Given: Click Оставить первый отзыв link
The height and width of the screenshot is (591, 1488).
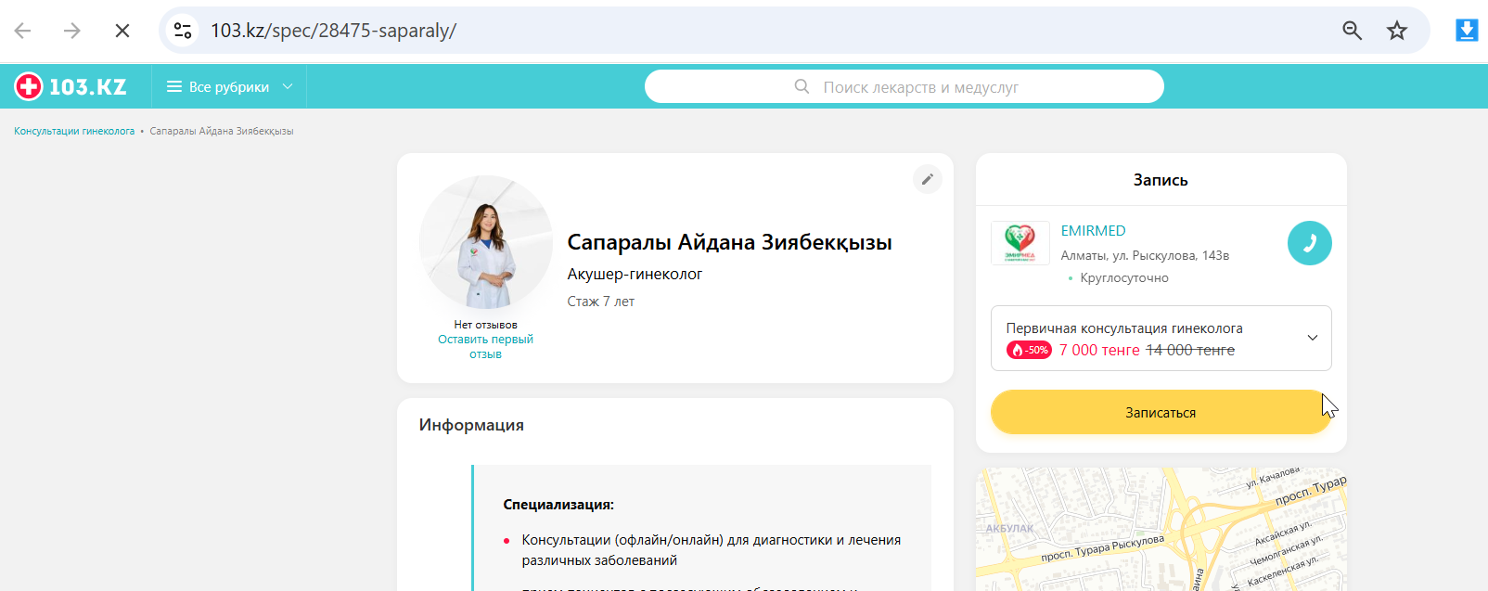Looking at the screenshot, I should (x=485, y=346).
